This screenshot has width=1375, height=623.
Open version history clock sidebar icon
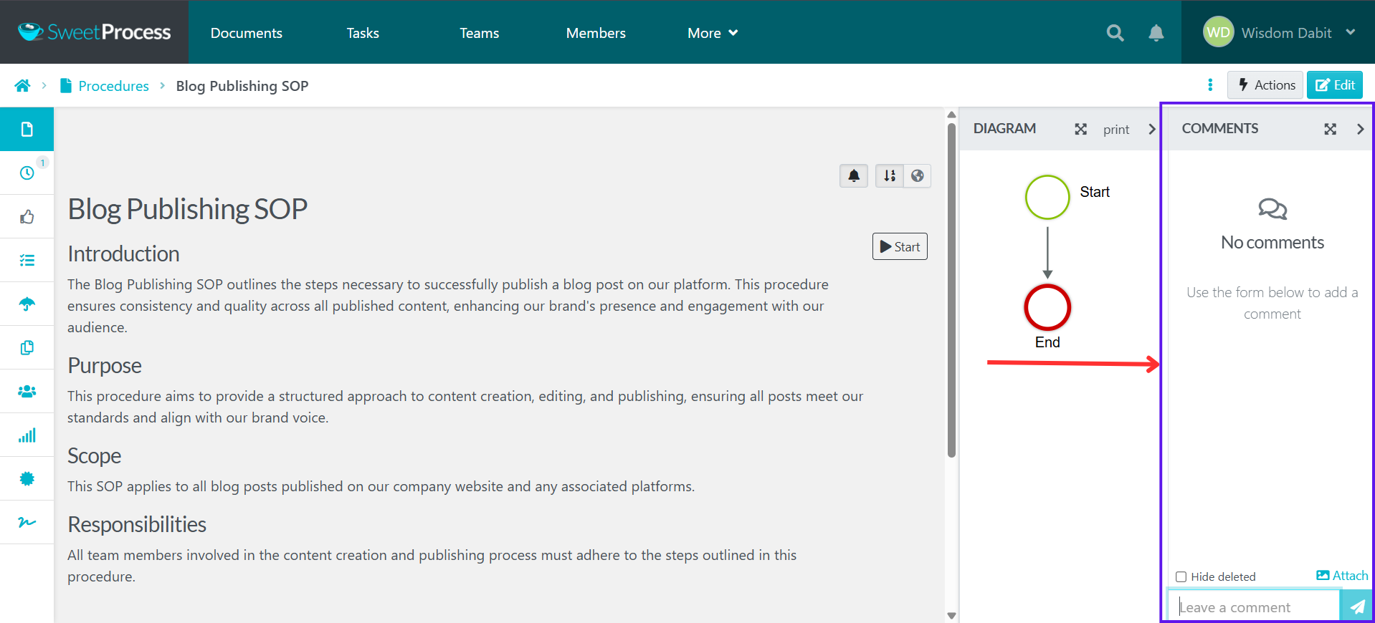click(27, 173)
